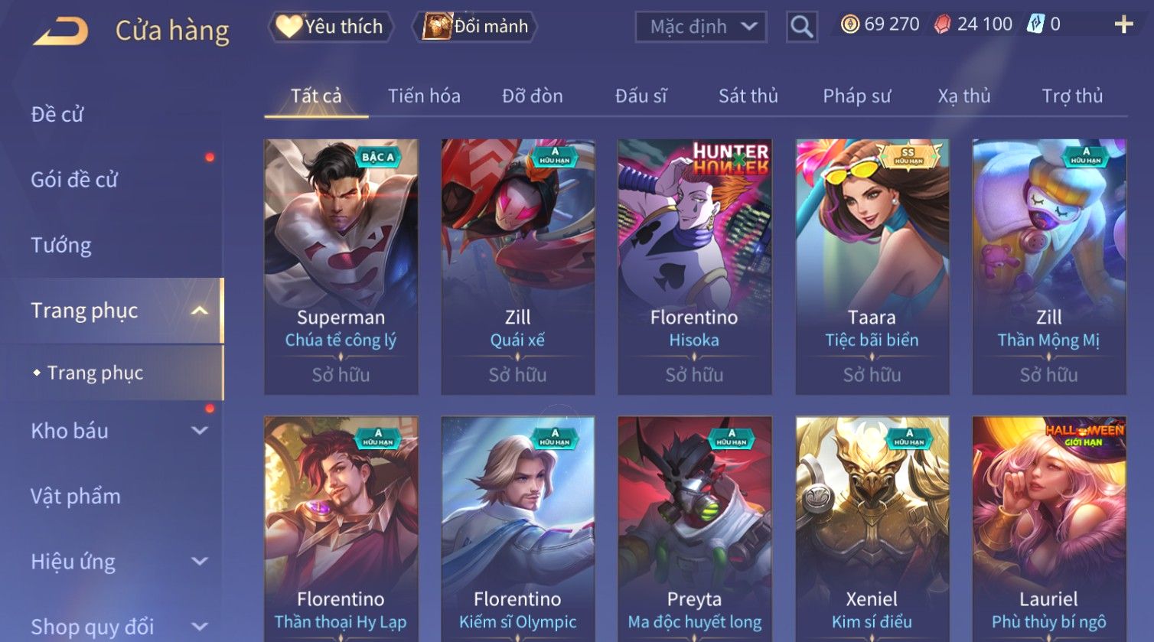Click the red ruby currency icon
This screenshot has height=642, width=1154.
click(x=943, y=24)
